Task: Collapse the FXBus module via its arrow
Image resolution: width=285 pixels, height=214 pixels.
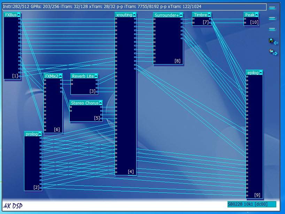Action: click(x=19, y=15)
